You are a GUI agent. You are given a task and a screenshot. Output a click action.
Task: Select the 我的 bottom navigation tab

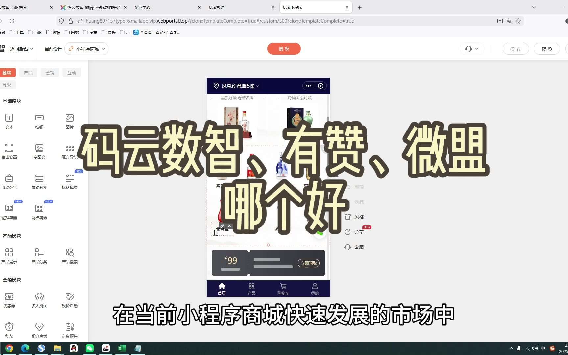pyautogui.click(x=315, y=289)
